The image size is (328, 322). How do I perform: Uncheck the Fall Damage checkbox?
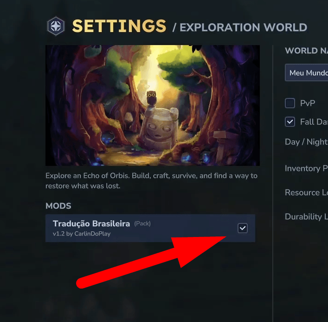289,122
